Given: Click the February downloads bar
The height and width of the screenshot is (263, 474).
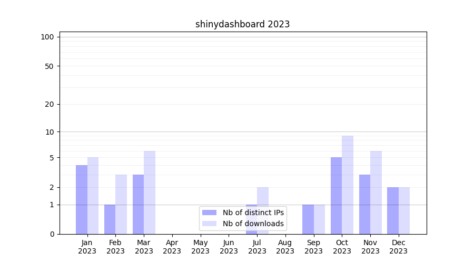Looking at the screenshot, I should point(121,204).
